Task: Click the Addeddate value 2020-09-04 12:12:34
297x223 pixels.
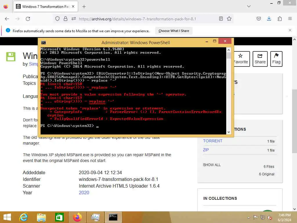Action: pos(100,172)
